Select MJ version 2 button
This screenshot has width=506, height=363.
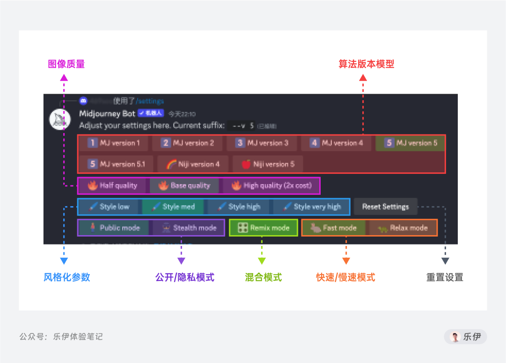tap(187, 143)
